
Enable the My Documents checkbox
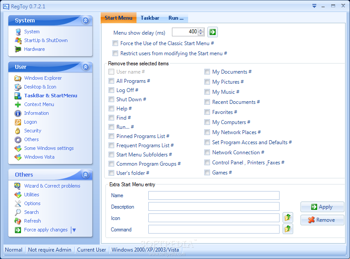click(207, 71)
